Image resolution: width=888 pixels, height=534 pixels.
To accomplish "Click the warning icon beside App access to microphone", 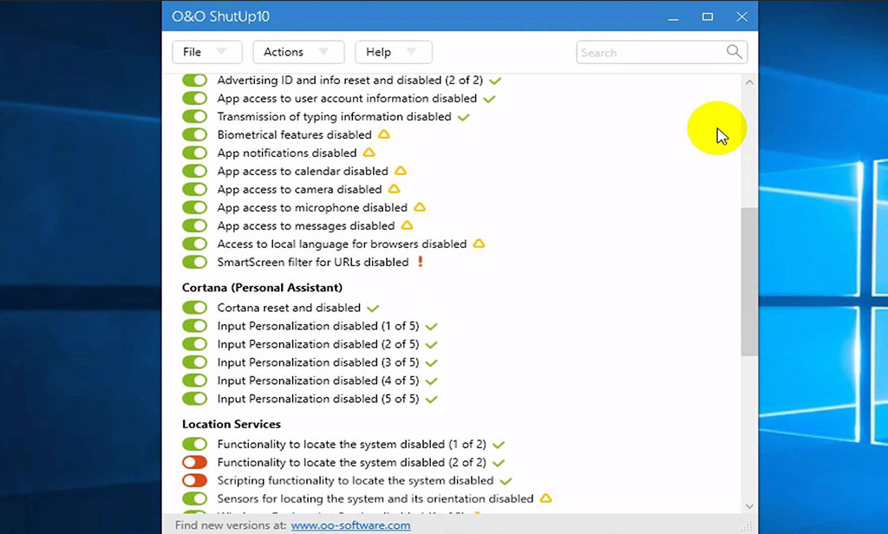I will (420, 207).
